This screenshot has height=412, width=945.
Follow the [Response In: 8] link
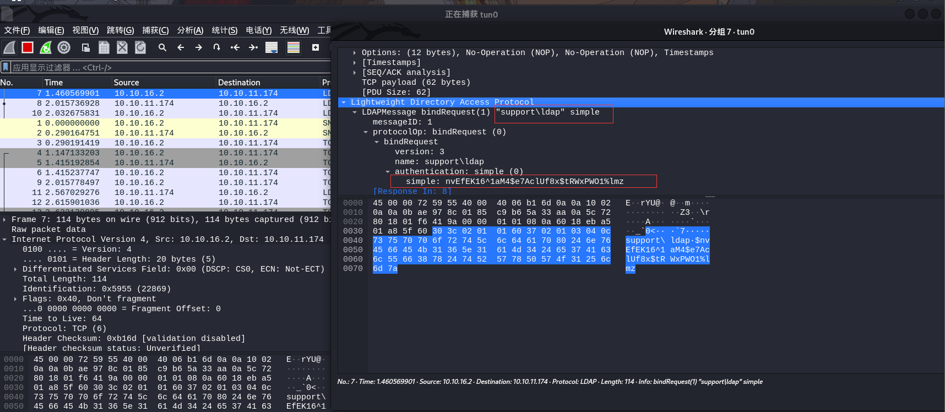[x=412, y=192]
